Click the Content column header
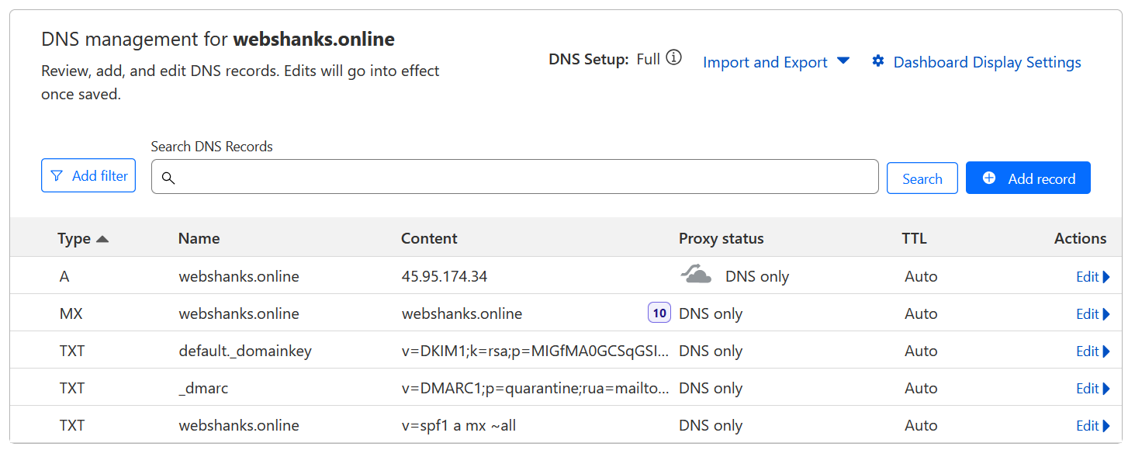The width and height of the screenshot is (1135, 450). click(x=429, y=238)
